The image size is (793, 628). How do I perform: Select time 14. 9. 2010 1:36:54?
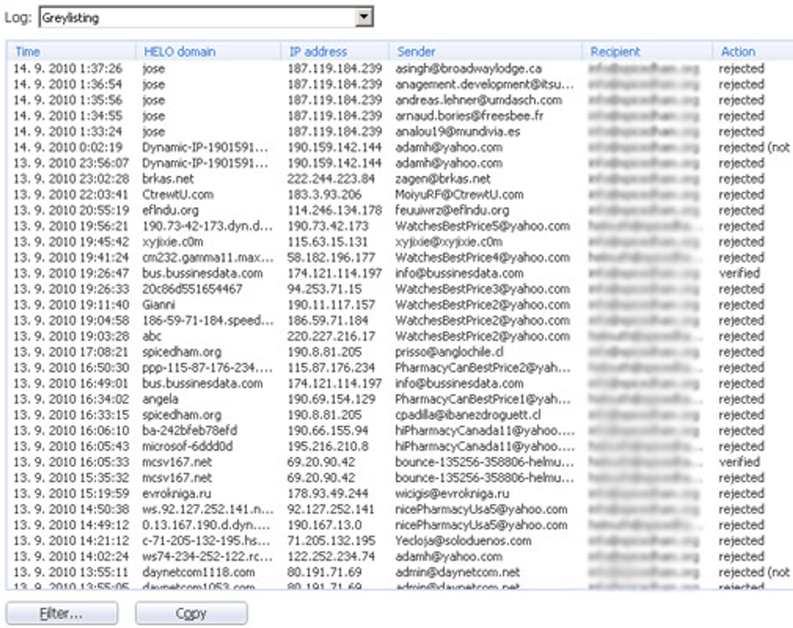68,84
